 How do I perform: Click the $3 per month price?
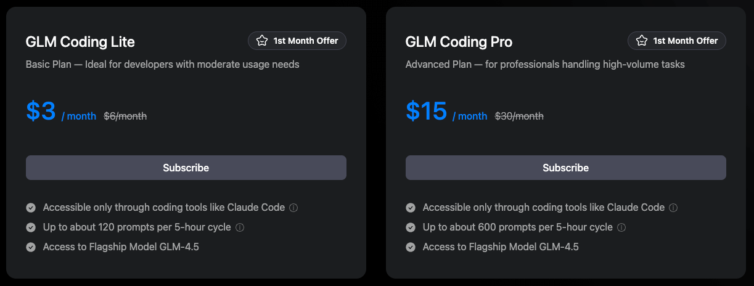click(41, 111)
